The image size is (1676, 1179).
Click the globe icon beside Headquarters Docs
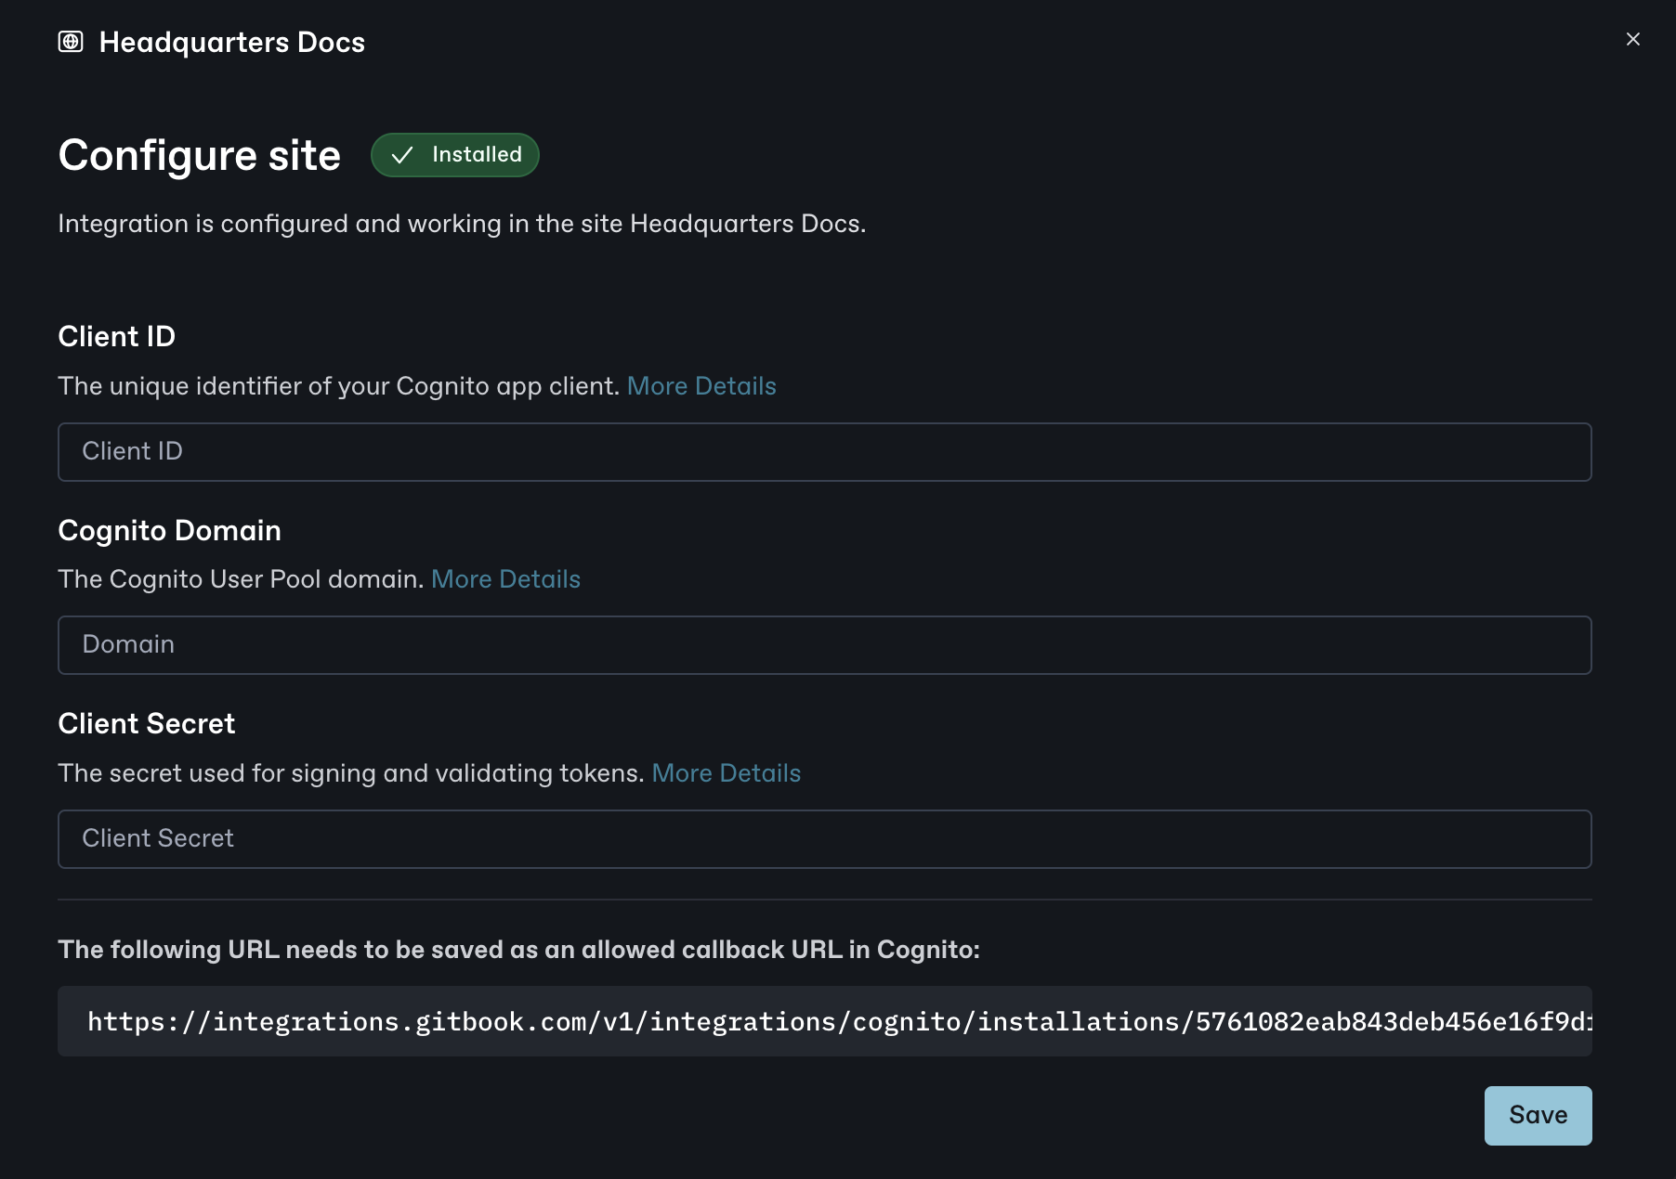72,41
